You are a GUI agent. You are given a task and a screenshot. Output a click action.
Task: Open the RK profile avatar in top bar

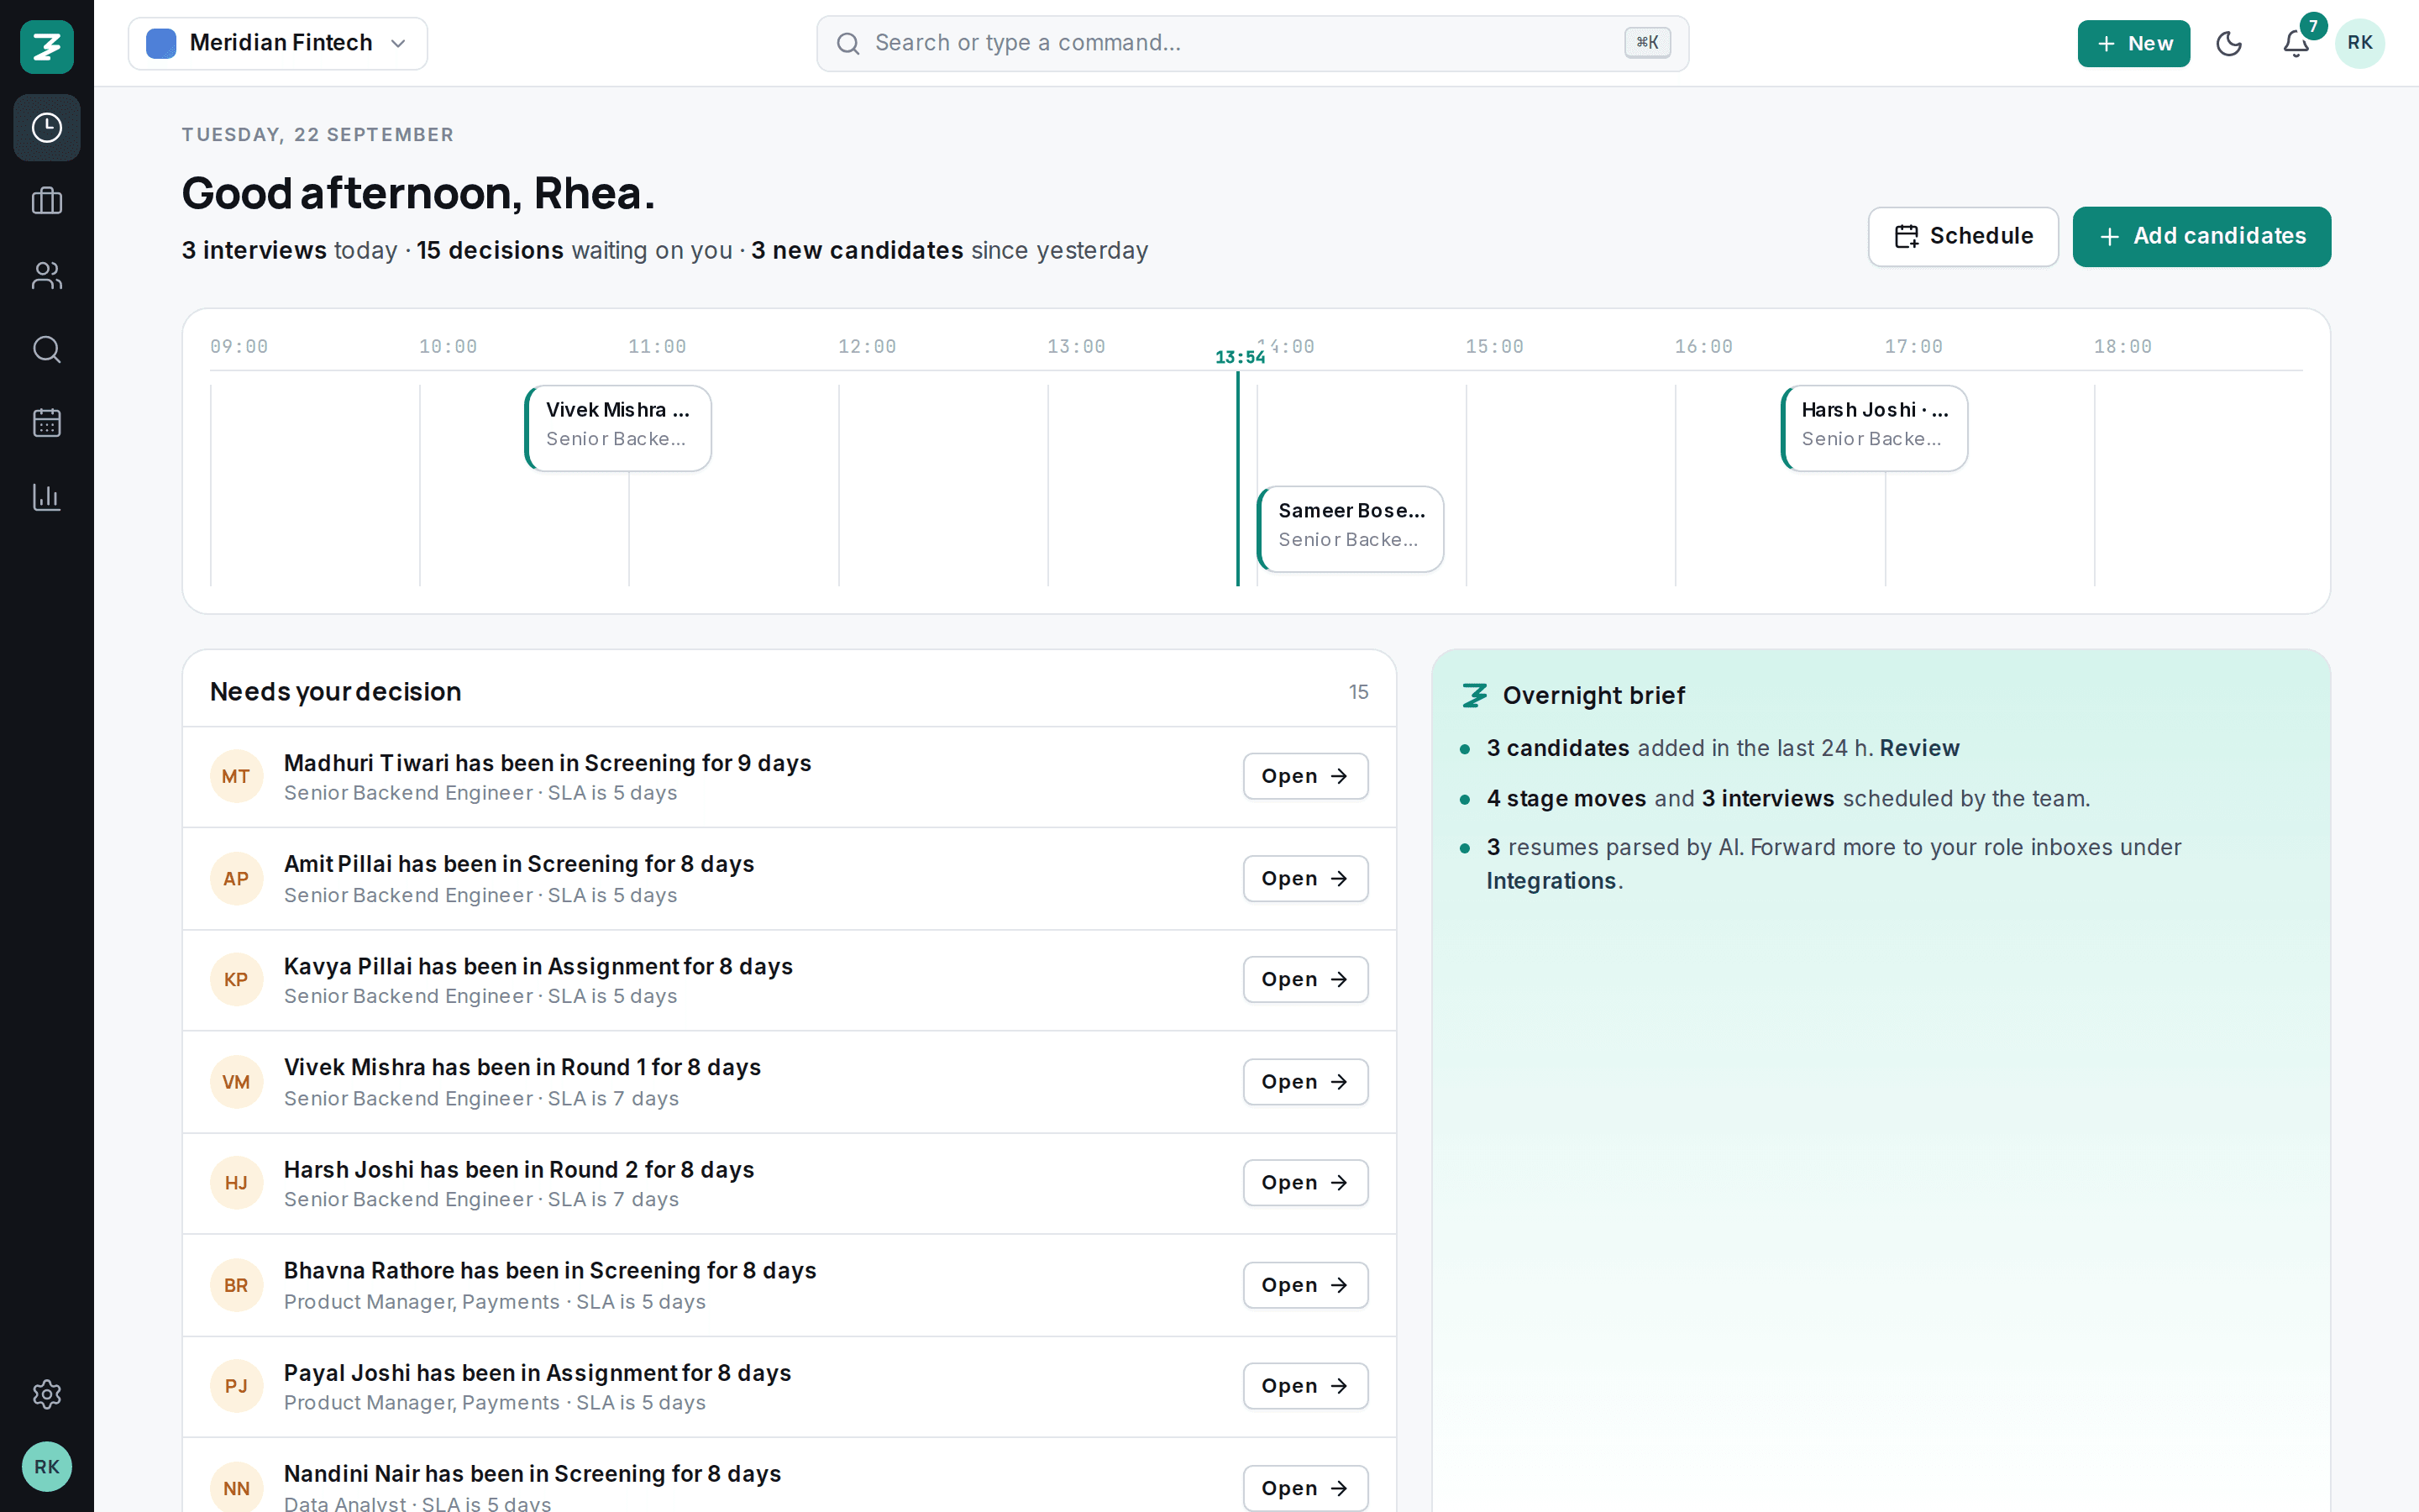tap(2360, 43)
